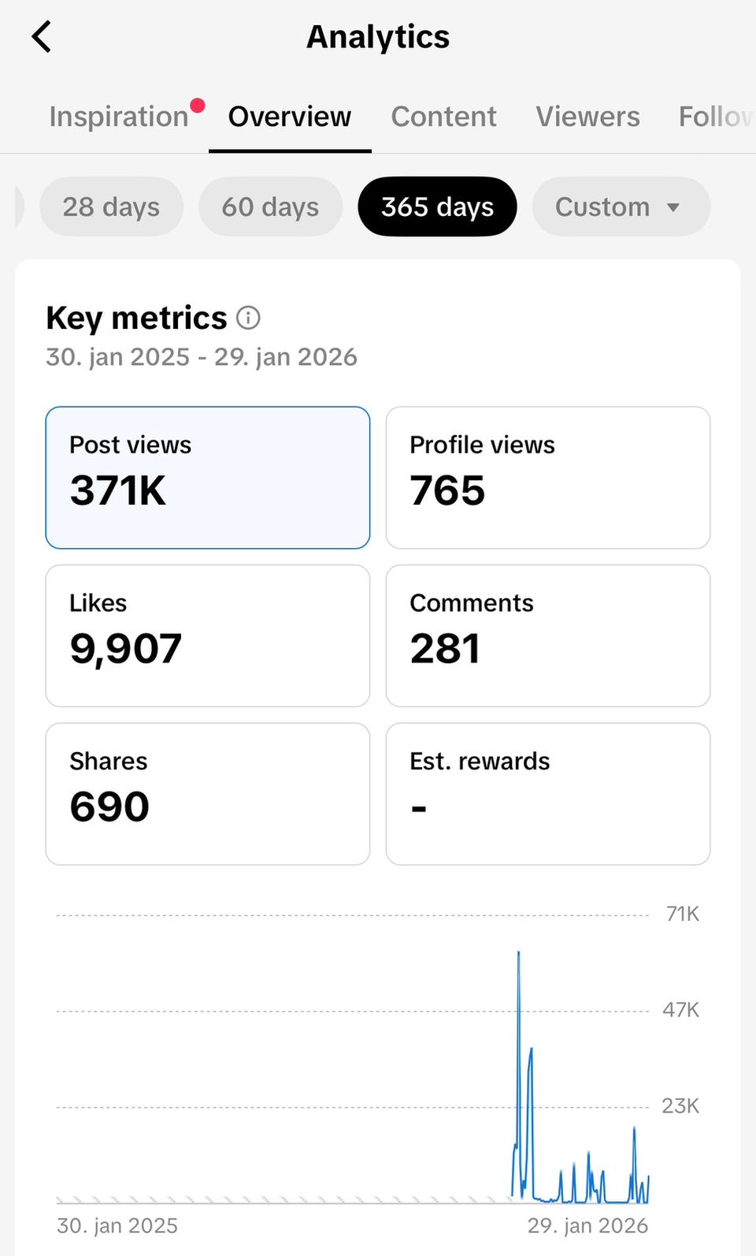View the Comments metric chart

click(x=548, y=635)
